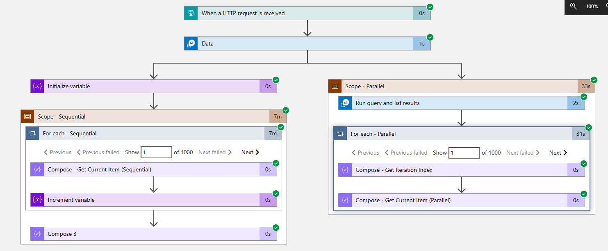Viewport: 608px width, 251px height.
Task: Click the 100% zoom level indicator
Action: (x=592, y=7)
